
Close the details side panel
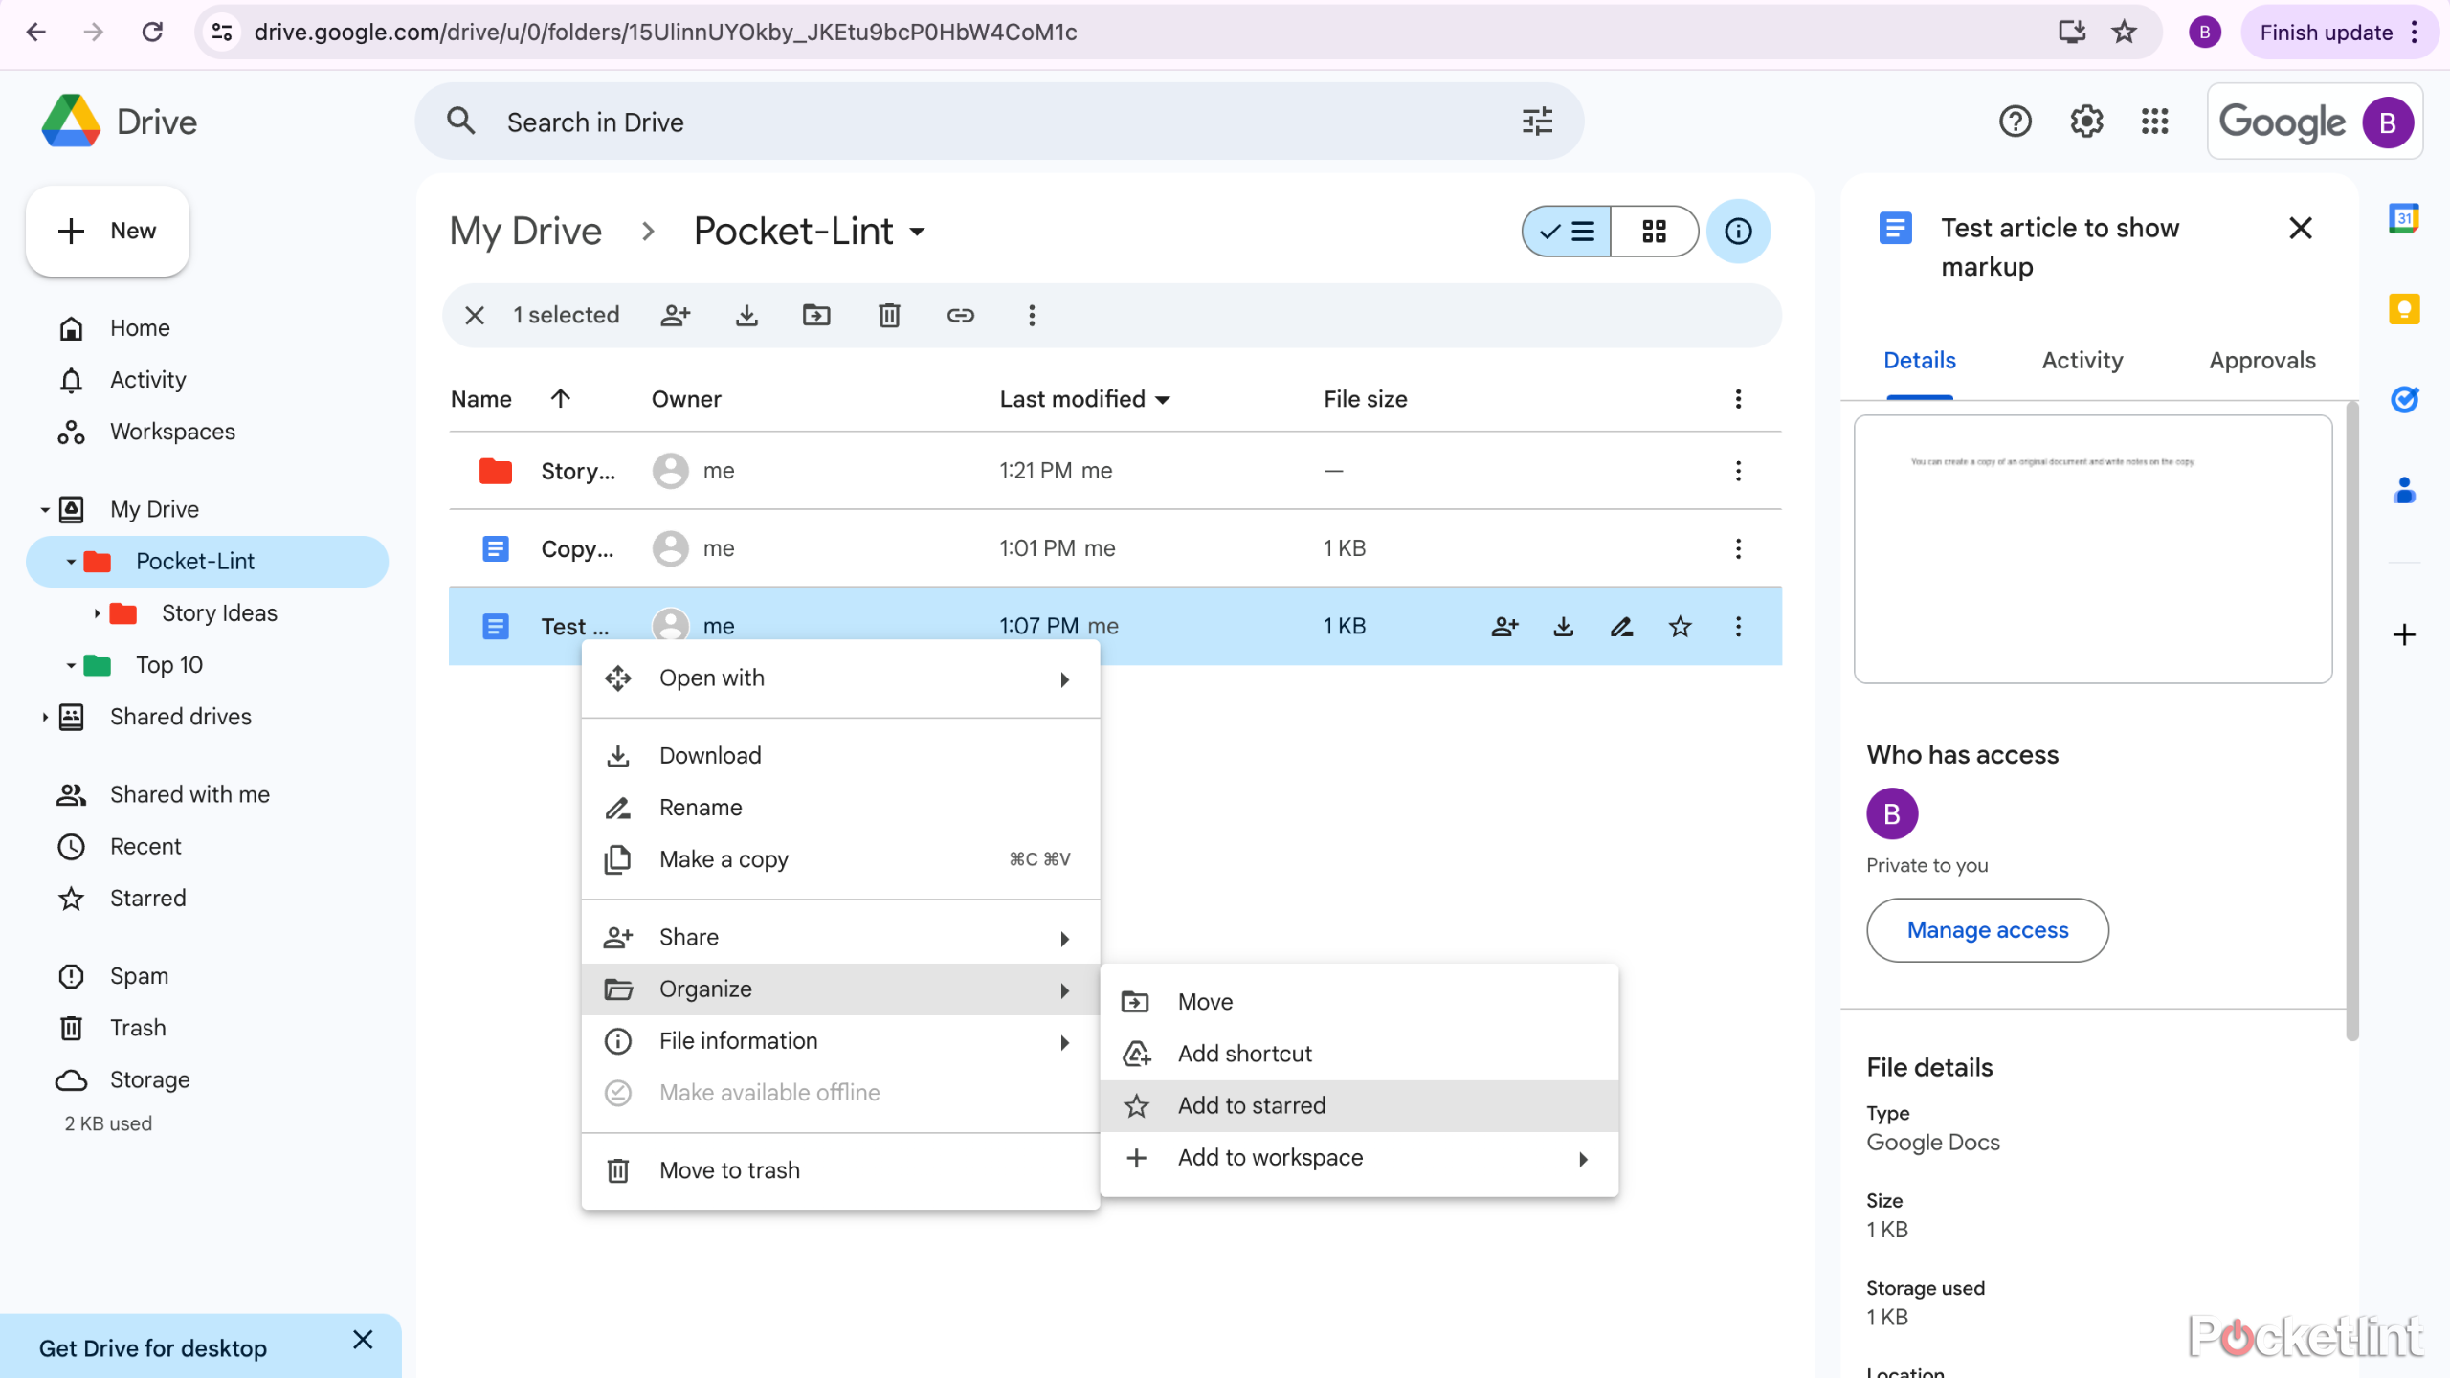[2300, 228]
